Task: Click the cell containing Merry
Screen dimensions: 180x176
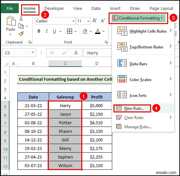Action: [x=65, y=148]
